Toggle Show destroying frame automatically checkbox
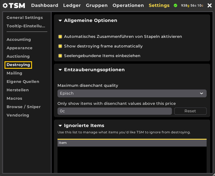 point(60,46)
